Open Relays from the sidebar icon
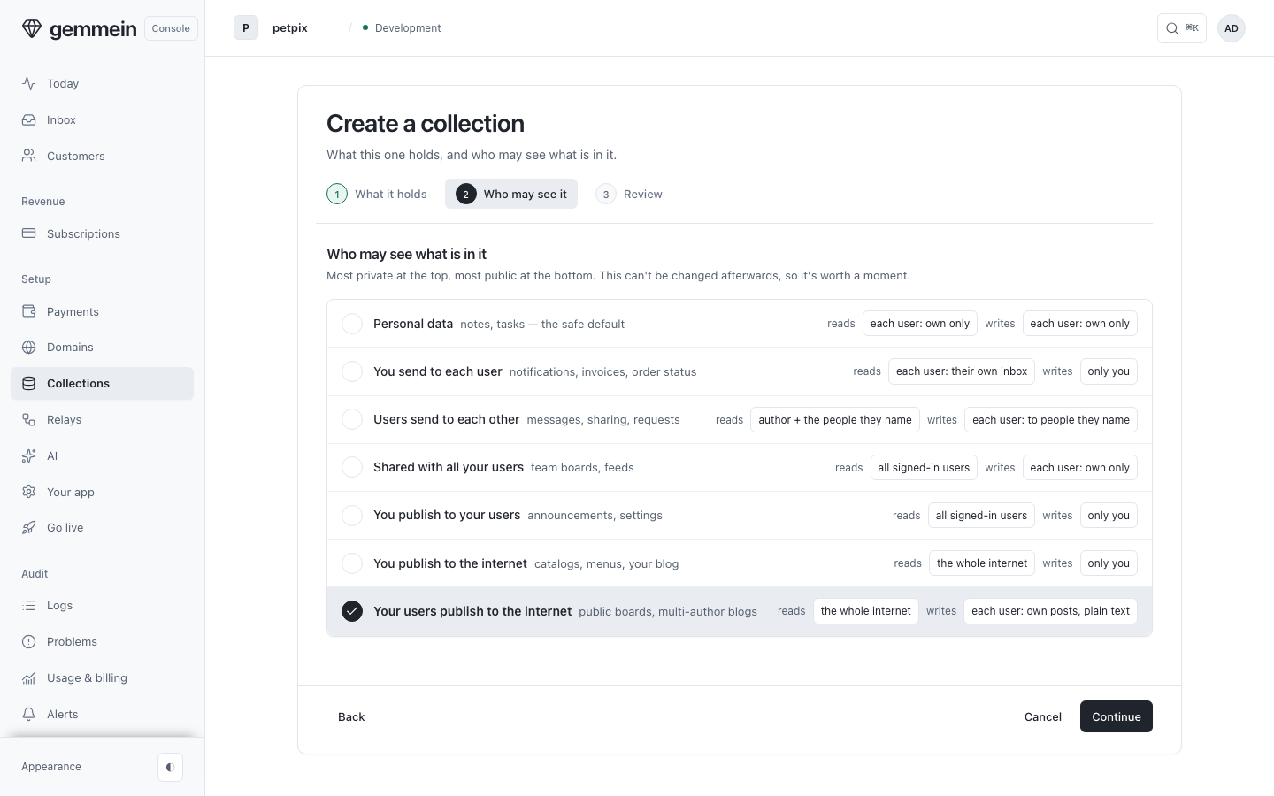 click(x=29, y=419)
